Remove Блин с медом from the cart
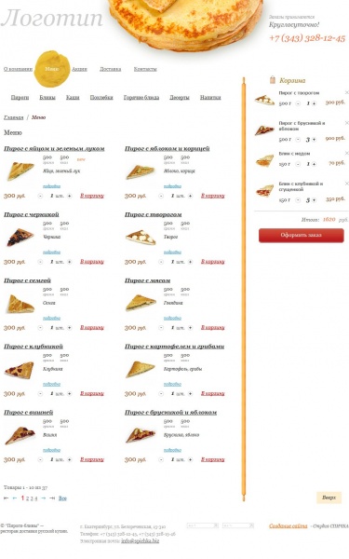Screen dimensions: 349x559 coord(346,153)
